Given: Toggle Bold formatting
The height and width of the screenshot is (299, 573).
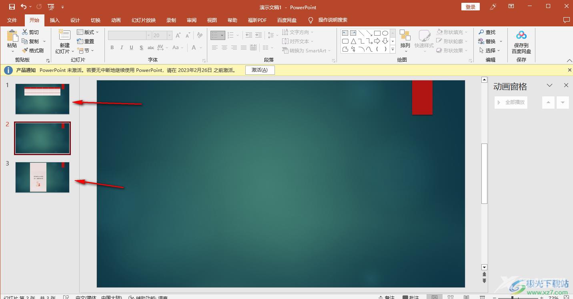Looking at the screenshot, I should (x=112, y=48).
